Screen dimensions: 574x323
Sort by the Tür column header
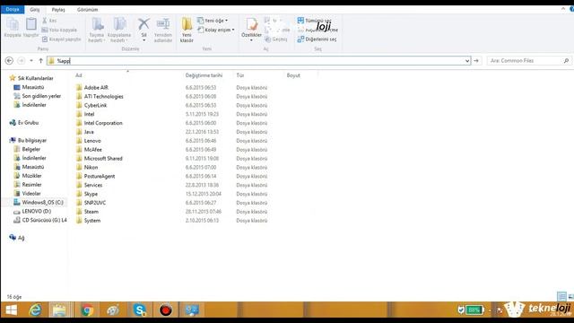point(240,75)
